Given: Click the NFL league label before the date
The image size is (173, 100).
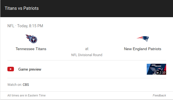Looking at the screenshot, I should click(x=11, y=26).
